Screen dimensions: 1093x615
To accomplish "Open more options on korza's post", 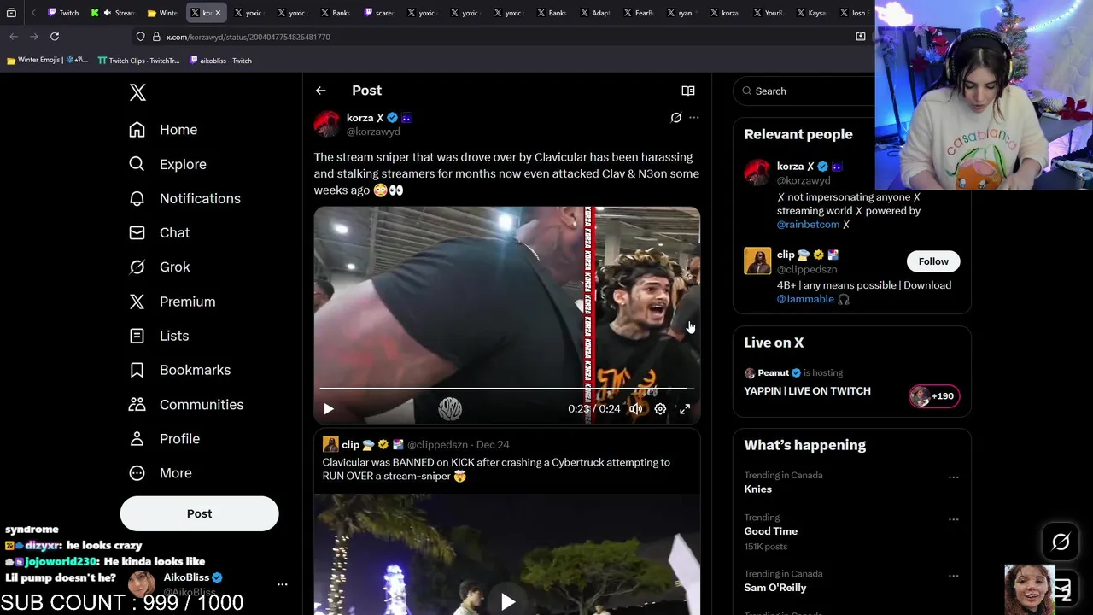I will 694,118.
